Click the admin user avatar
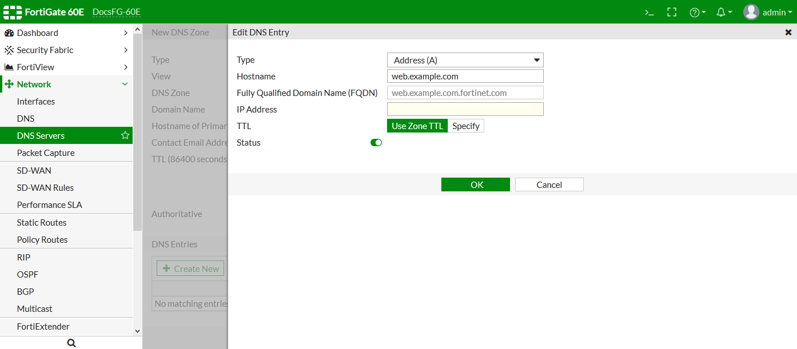The height and width of the screenshot is (349, 797). click(751, 12)
